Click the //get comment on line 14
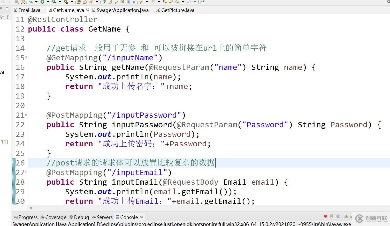Image resolution: width=390 pixels, height=226 pixels. coord(156,48)
